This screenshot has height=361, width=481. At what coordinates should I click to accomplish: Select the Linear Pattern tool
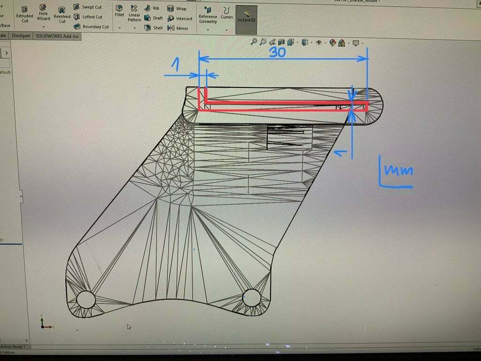[x=134, y=14]
